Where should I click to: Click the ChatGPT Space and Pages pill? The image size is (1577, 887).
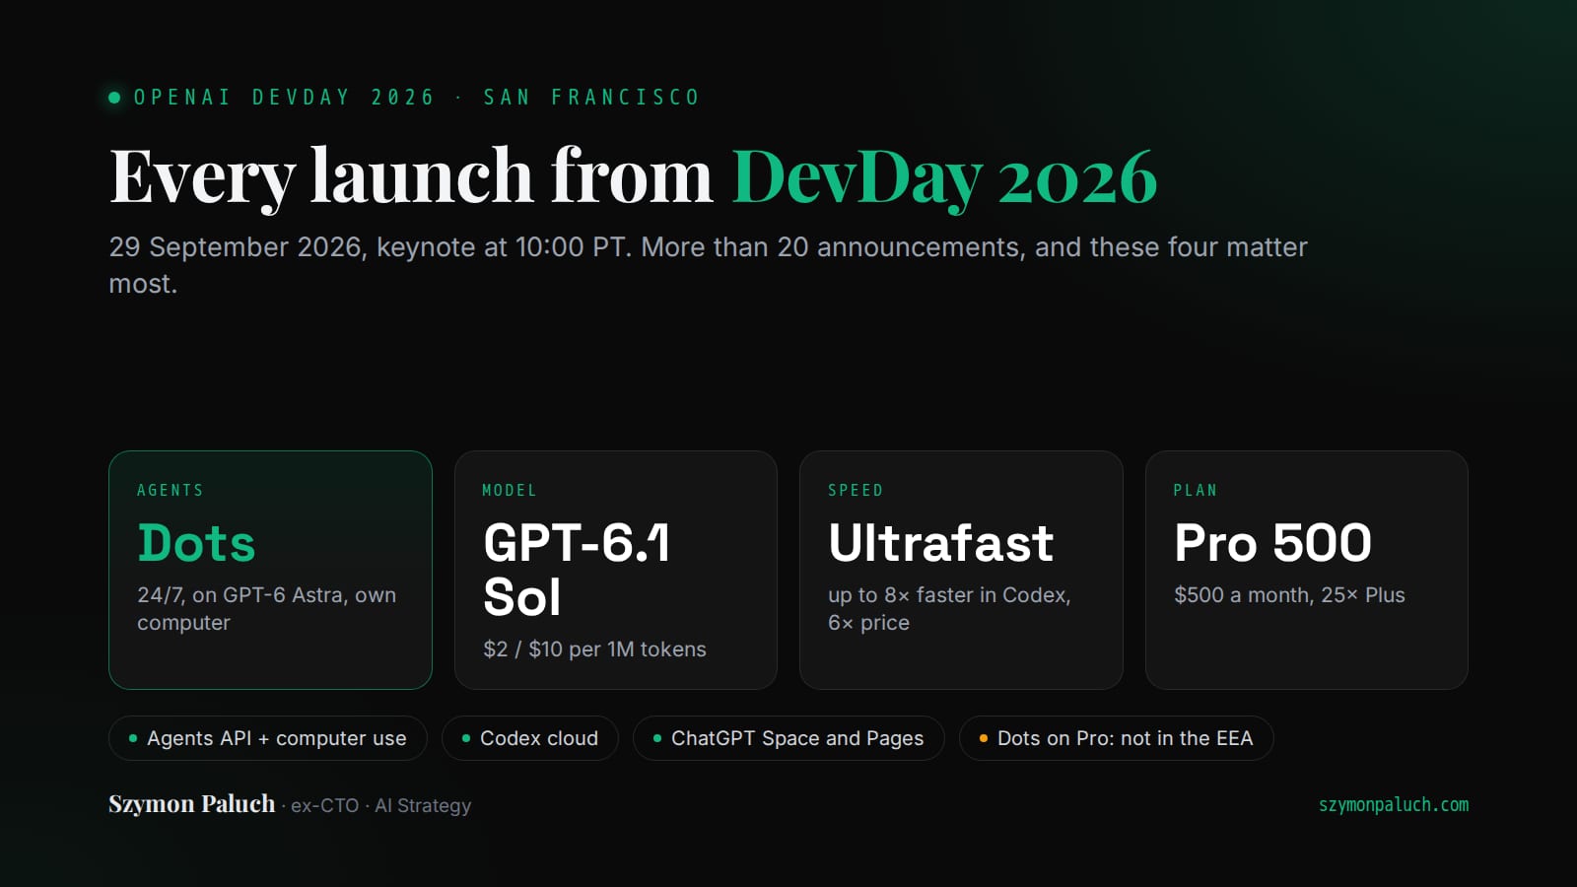coord(788,738)
